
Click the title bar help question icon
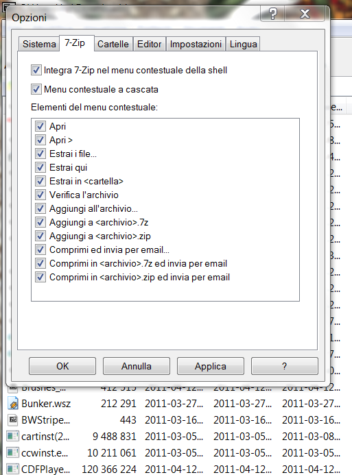click(x=272, y=14)
